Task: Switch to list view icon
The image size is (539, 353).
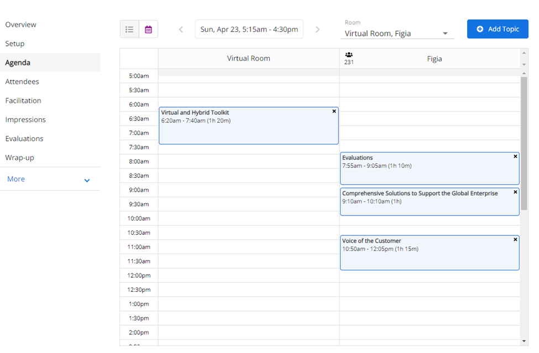Action: 129,29
